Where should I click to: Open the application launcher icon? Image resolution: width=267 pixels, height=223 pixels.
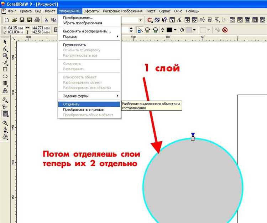(x=150, y=20)
